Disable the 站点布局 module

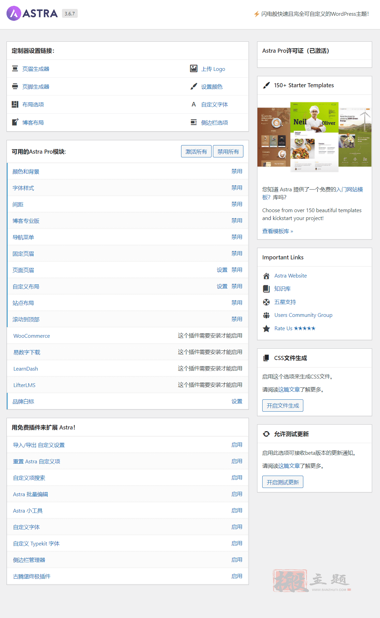237,302
